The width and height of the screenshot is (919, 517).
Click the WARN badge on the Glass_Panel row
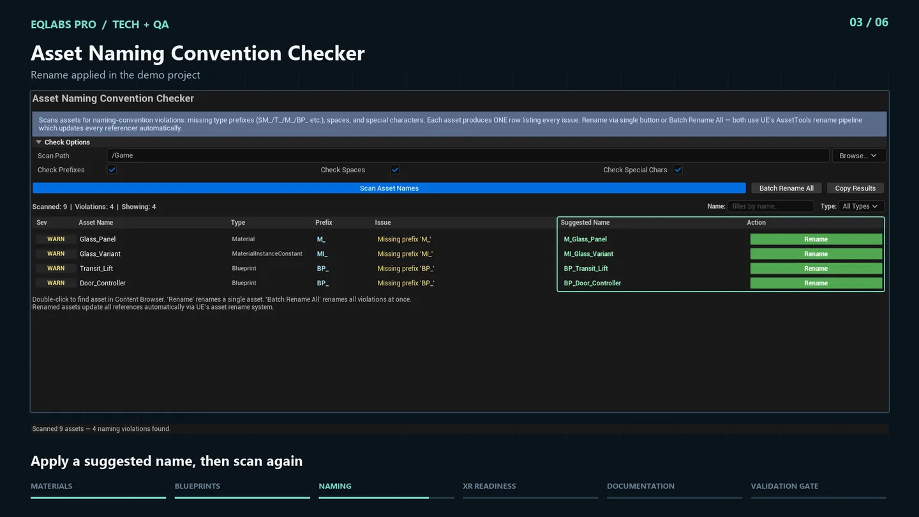point(56,239)
